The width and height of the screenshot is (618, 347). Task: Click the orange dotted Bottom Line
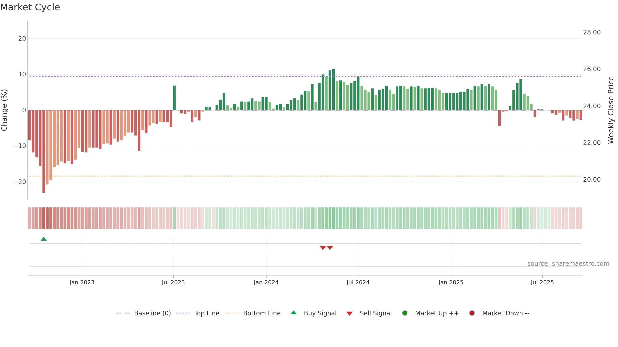click(x=305, y=176)
